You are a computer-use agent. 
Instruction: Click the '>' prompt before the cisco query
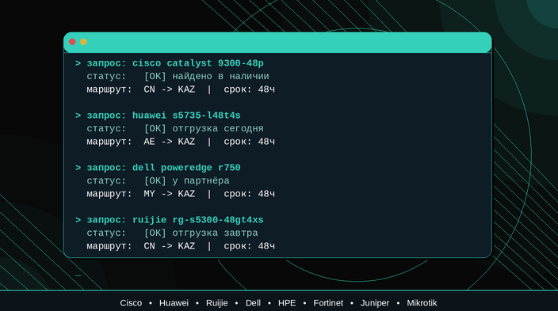click(78, 63)
